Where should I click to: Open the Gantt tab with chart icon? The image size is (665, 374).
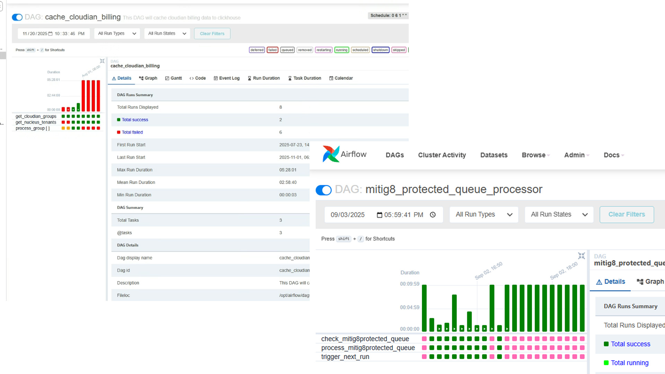click(174, 78)
